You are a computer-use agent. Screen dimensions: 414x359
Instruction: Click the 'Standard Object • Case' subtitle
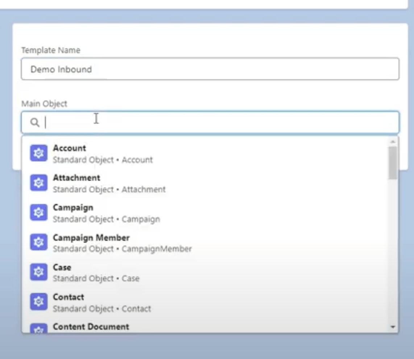96,279
